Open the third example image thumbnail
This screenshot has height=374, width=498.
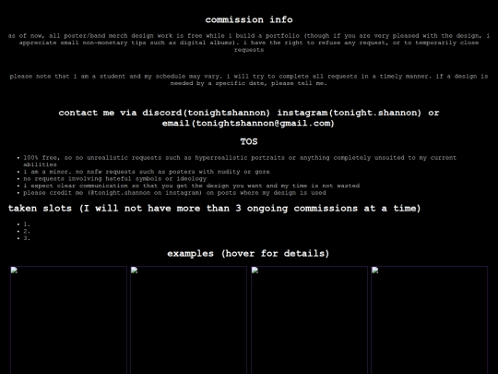(309, 320)
